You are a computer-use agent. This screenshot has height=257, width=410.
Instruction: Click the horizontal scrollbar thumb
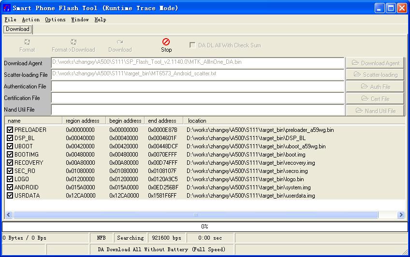pyautogui.click(x=196, y=214)
